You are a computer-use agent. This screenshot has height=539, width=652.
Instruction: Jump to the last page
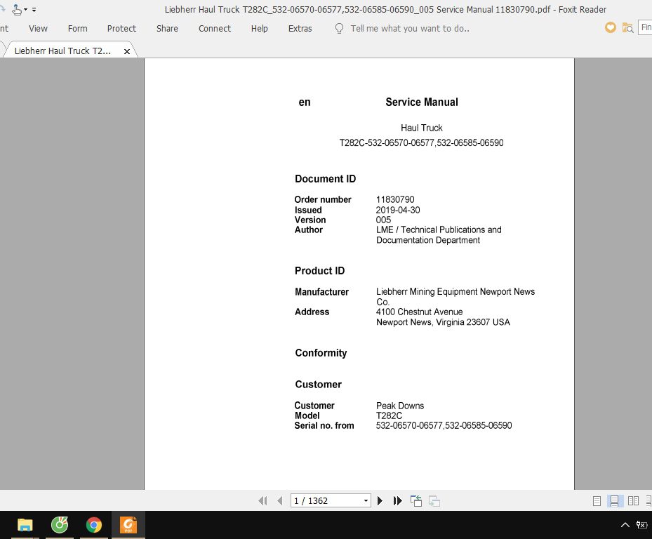pyautogui.click(x=397, y=500)
